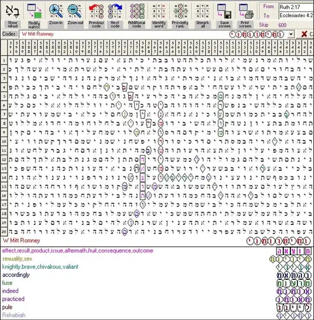The height and width of the screenshot is (320, 314).
Task: Click the Zoom-out magnifier icon
Action: coord(75,11)
